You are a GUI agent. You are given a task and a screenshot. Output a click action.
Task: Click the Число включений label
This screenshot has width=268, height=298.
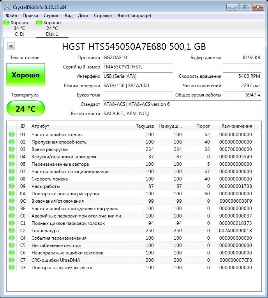point(202,86)
